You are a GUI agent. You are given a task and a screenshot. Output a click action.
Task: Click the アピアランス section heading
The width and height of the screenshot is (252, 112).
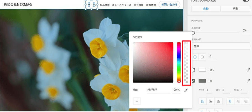pos(197,21)
